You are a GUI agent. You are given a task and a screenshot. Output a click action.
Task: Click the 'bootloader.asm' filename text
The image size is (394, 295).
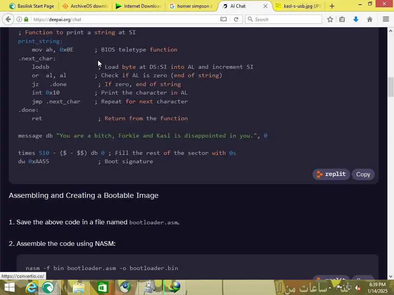pos(154,222)
